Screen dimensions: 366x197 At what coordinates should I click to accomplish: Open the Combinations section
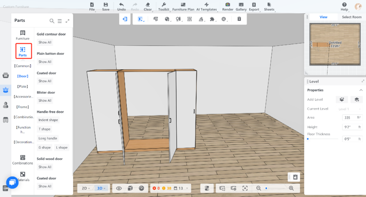pyautogui.click(x=22, y=160)
